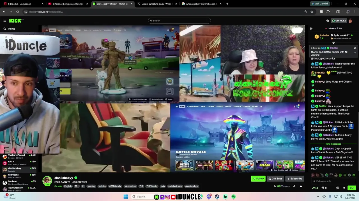Report stream via the warning triangle icon

pos(301,186)
